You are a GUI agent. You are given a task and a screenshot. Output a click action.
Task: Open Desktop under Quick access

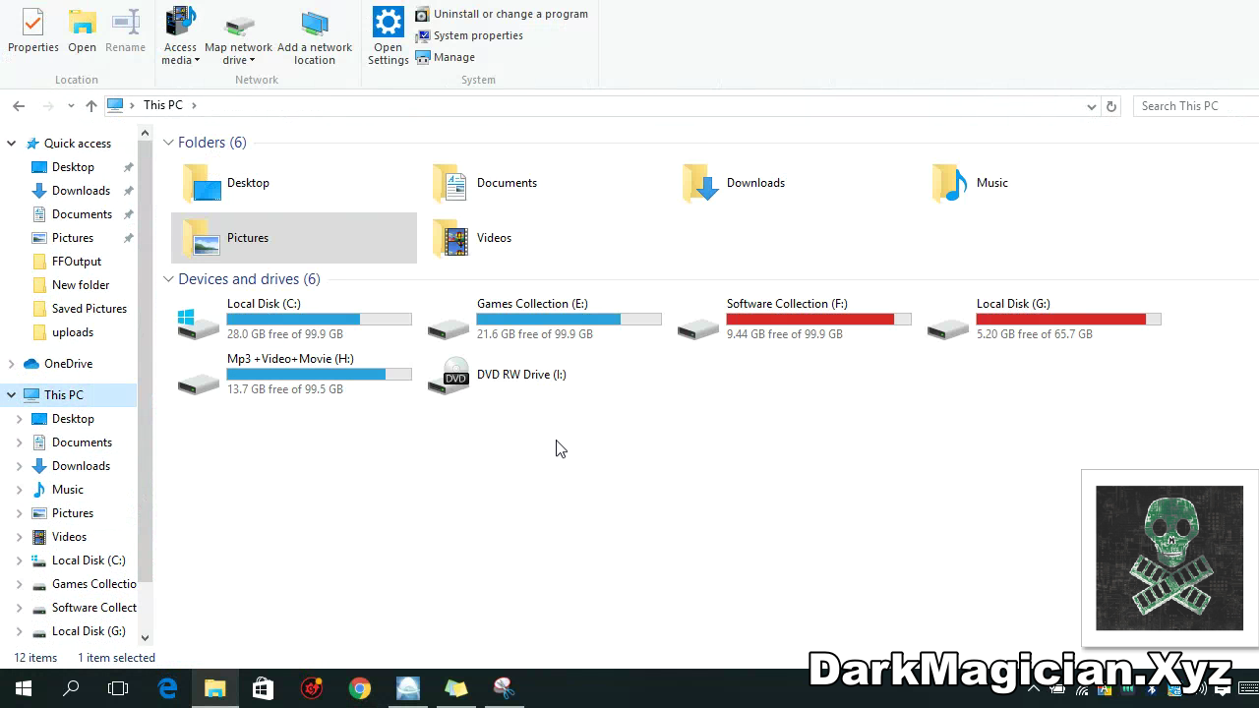[73, 167]
